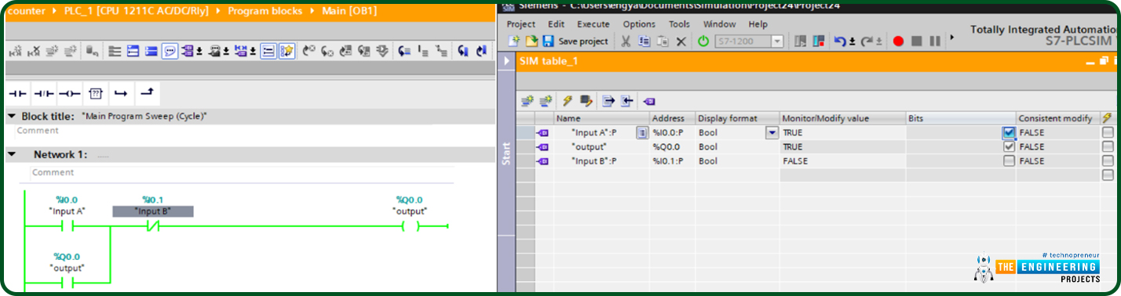Click the FALSE monitor value of "Input B":P
The height and width of the screenshot is (296, 1121).
tap(842, 161)
